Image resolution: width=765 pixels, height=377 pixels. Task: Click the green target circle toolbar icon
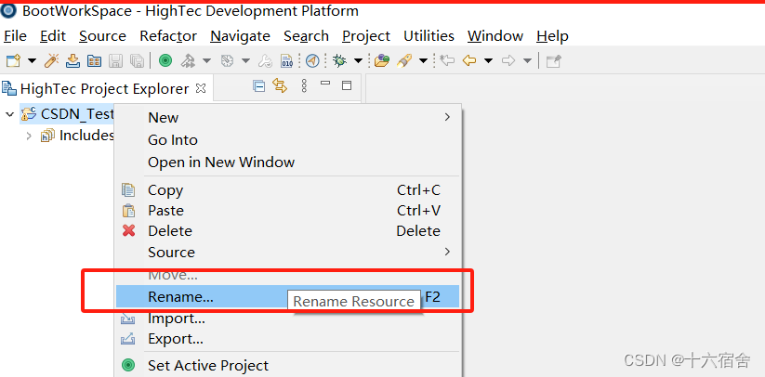(165, 61)
